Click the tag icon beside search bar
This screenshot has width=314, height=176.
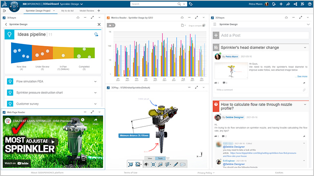pos(191,4)
